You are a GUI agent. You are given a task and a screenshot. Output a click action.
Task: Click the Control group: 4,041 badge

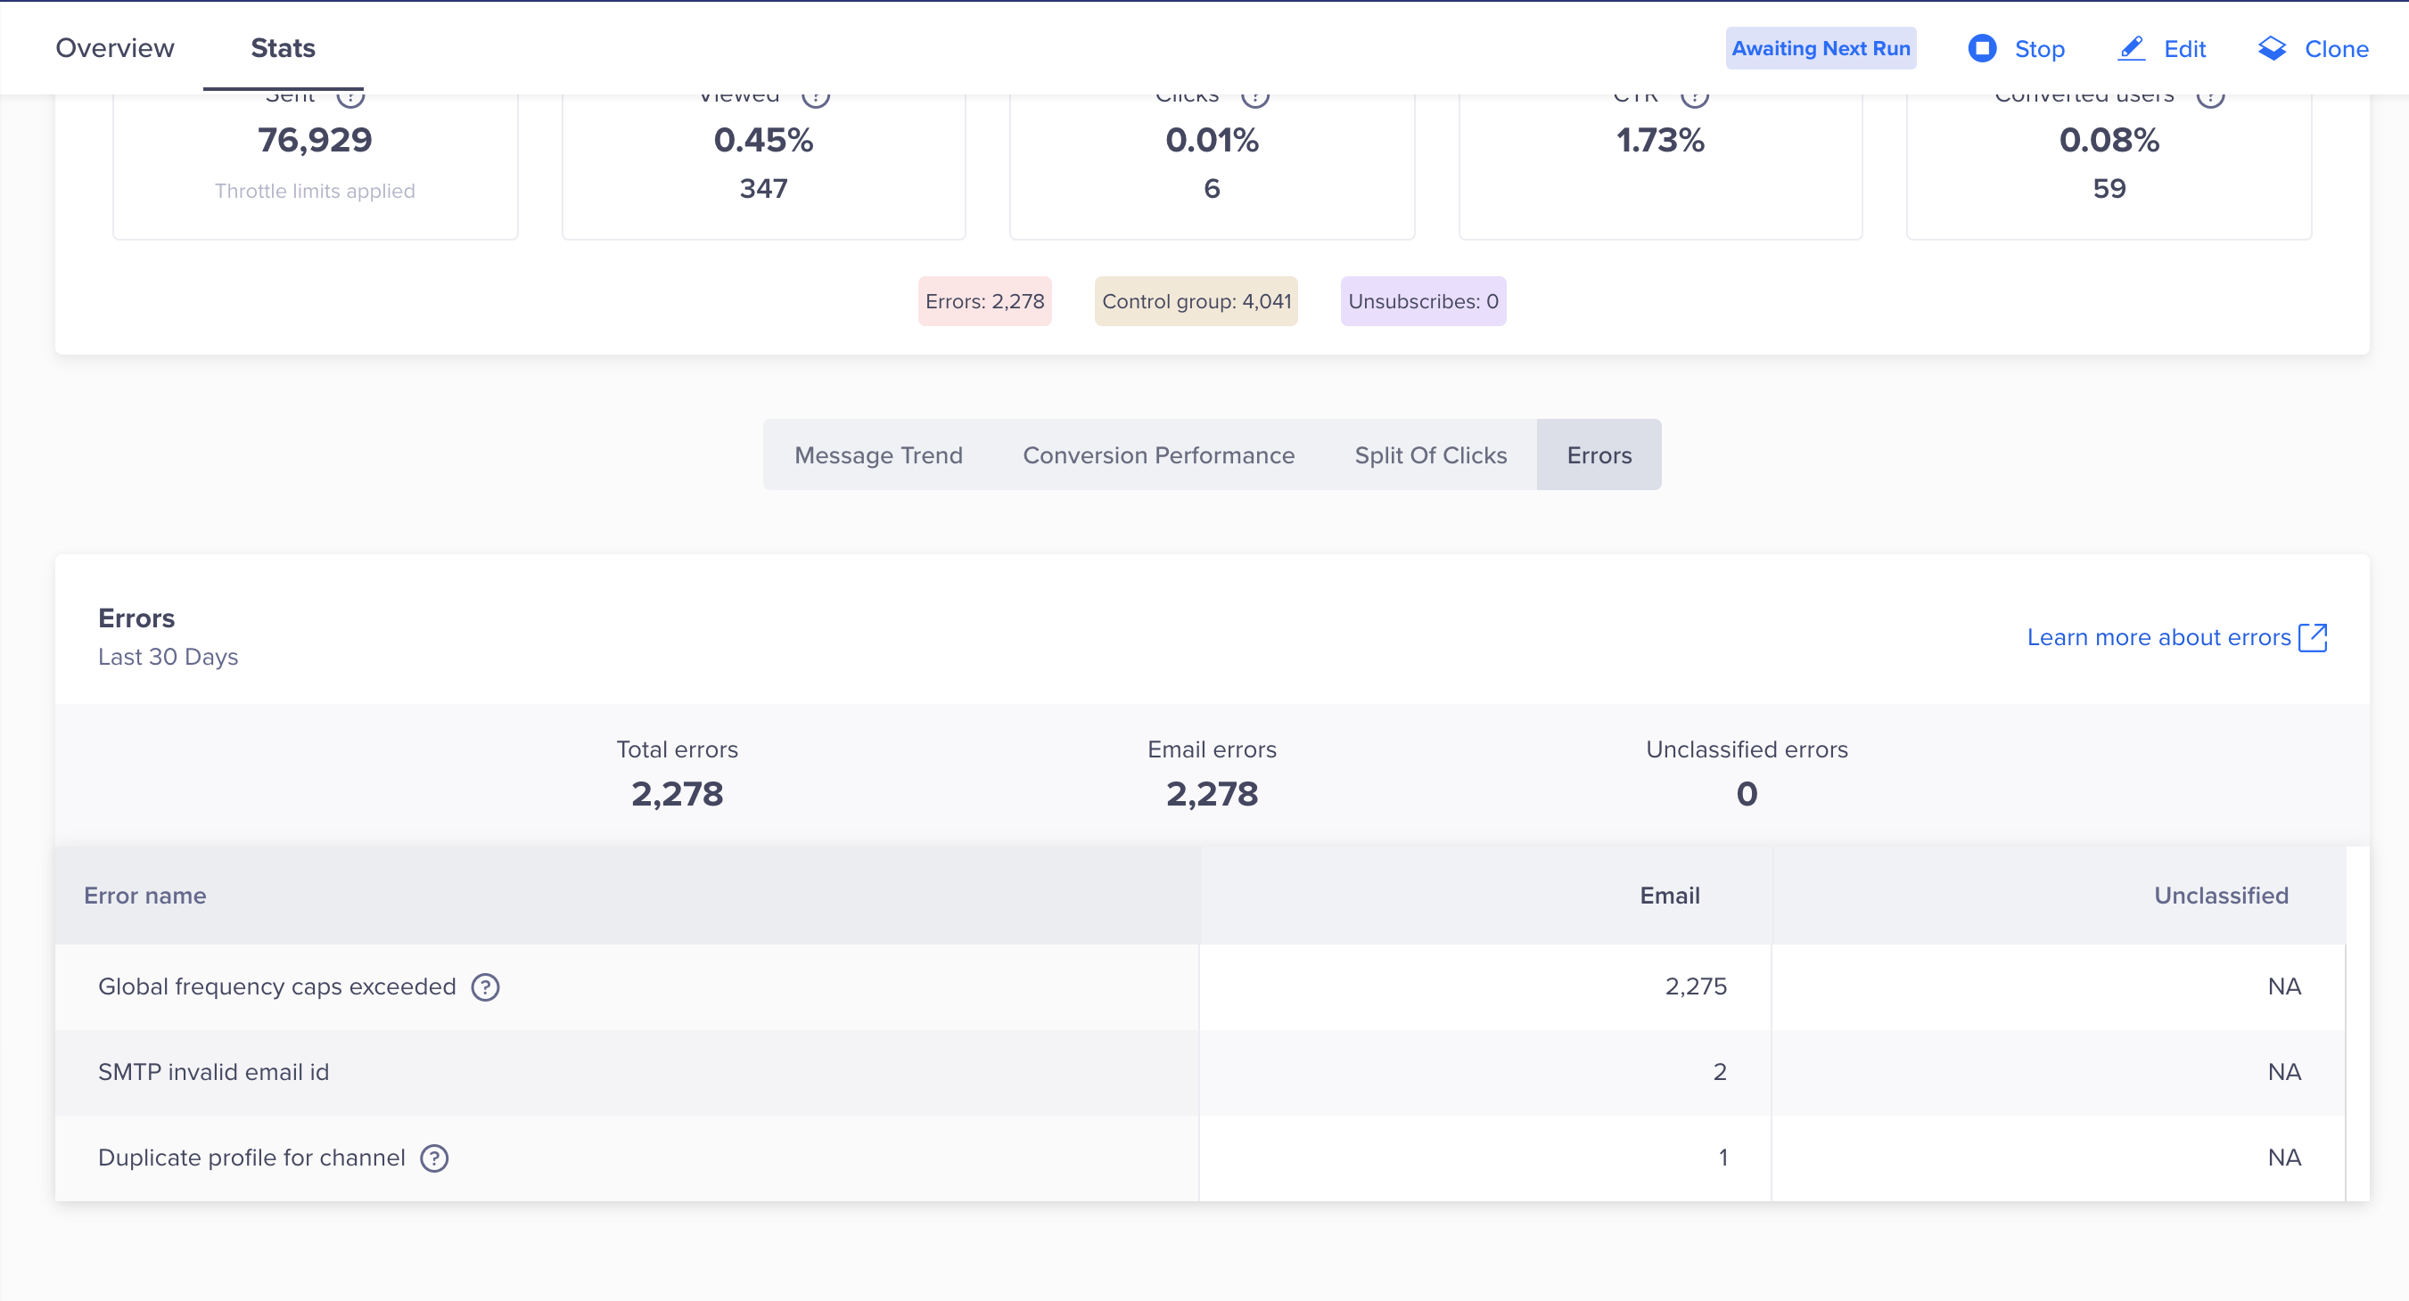1196,301
